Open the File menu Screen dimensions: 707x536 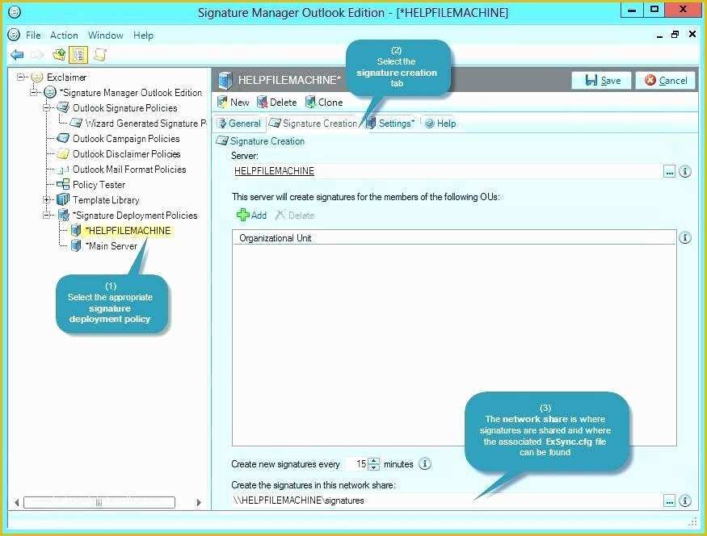coord(33,36)
